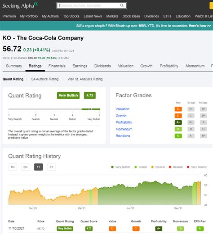Click the current Growth C- grade badge
Image resolution: width=213 pixels, height=235 pixels.
point(178,116)
